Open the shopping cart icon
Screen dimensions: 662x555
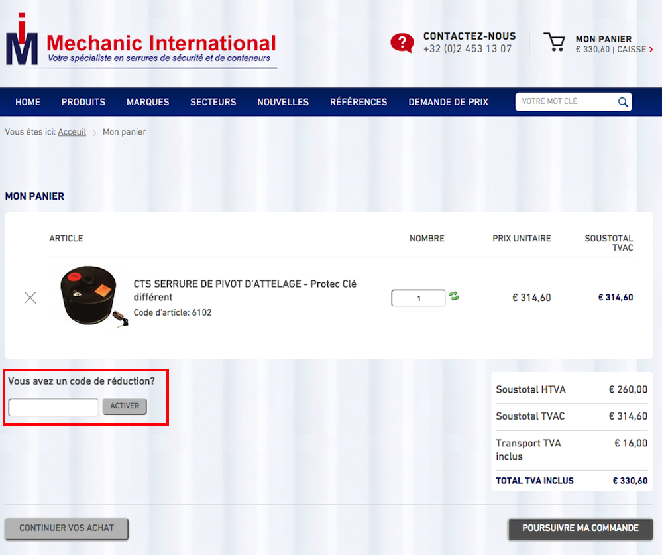554,42
